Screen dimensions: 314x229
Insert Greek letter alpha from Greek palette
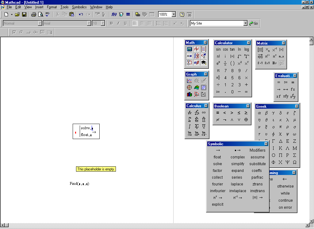[x=259, y=113]
